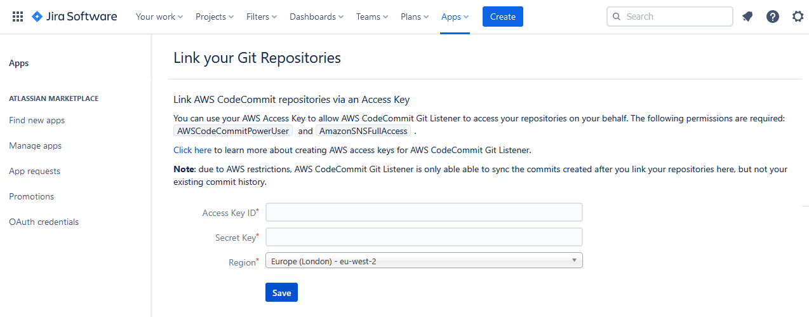Open OAuth credentials in sidebar

44,222
